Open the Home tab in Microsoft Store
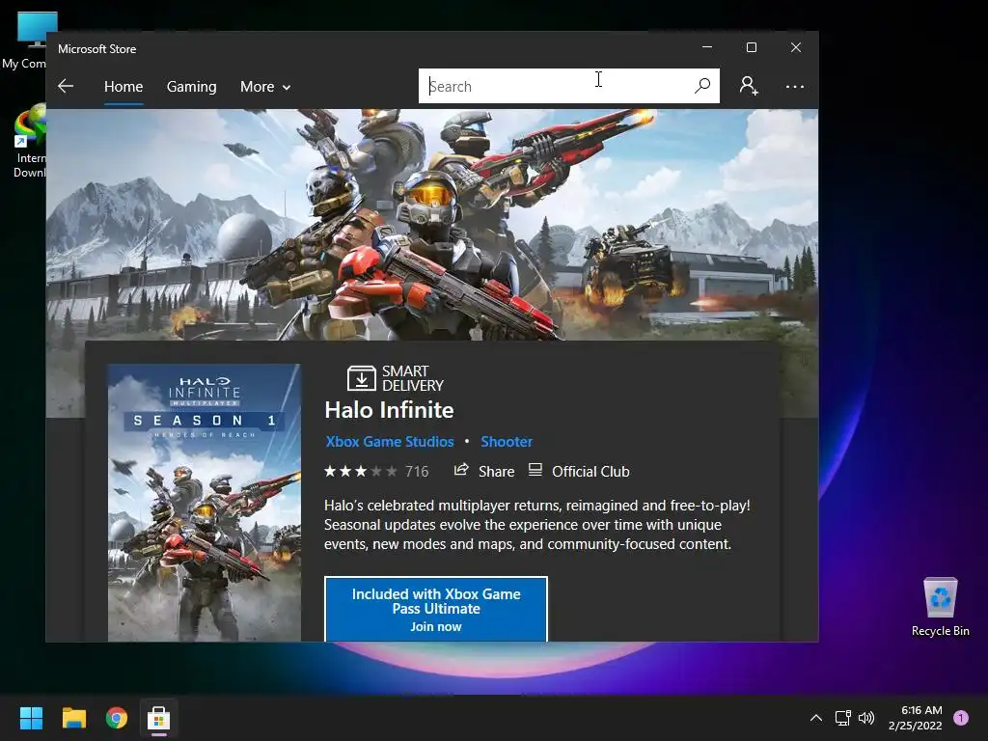Viewport: 988px width, 741px height. [x=123, y=86]
